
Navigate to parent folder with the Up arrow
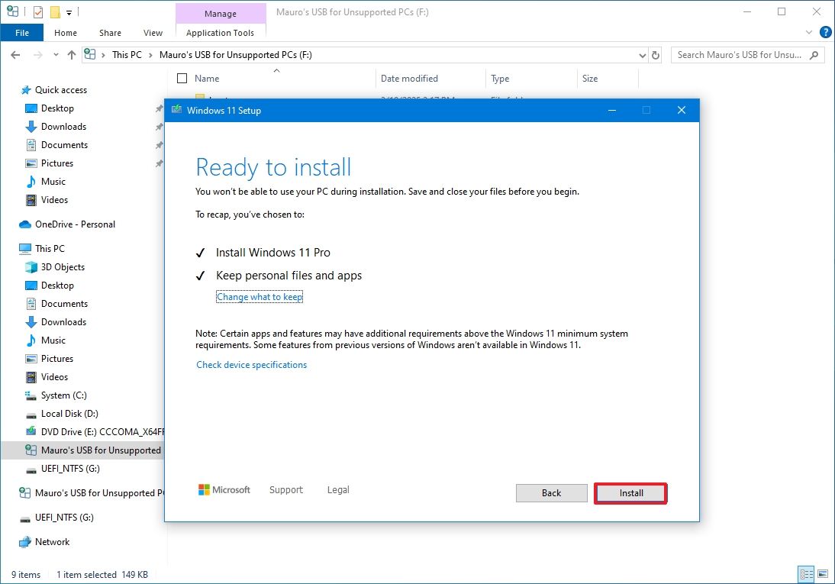pyautogui.click(x=71, y=54)
